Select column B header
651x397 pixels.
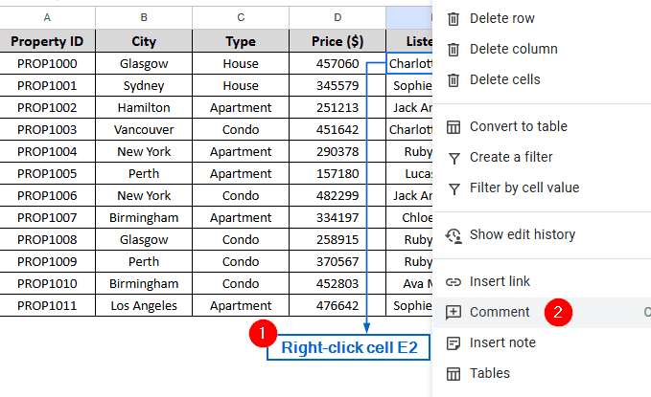coord(144,18)
